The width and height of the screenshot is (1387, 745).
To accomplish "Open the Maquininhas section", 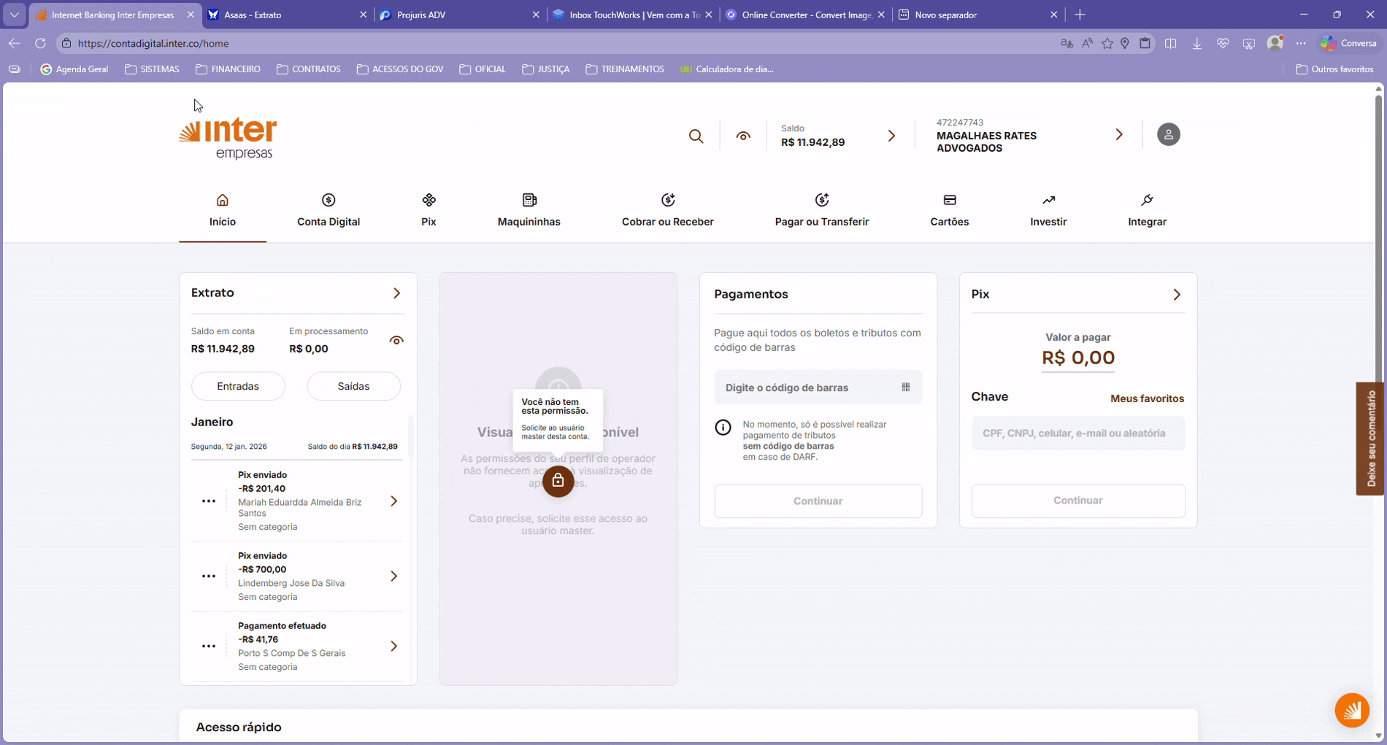I will [529, 210].
